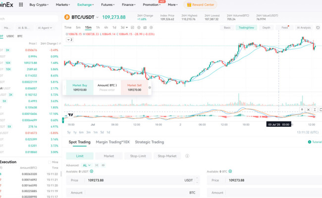Select the Stop-Limit order type
The image size is (322, 198).
138,156
